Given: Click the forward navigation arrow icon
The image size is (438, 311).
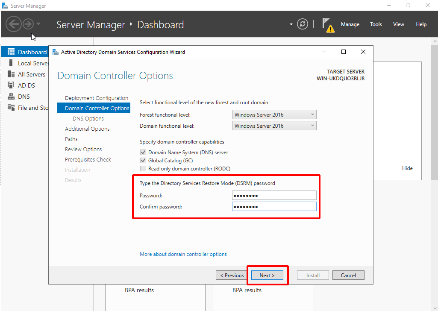Looking at the screenshot, I should point(28,24).
